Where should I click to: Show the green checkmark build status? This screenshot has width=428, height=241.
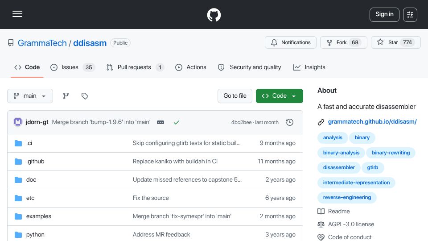click(177, 122)
